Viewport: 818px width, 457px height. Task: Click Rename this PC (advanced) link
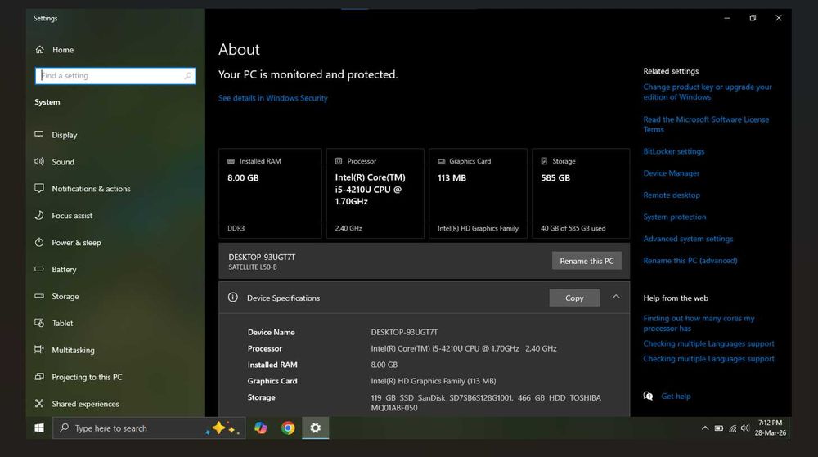point(690,261)
